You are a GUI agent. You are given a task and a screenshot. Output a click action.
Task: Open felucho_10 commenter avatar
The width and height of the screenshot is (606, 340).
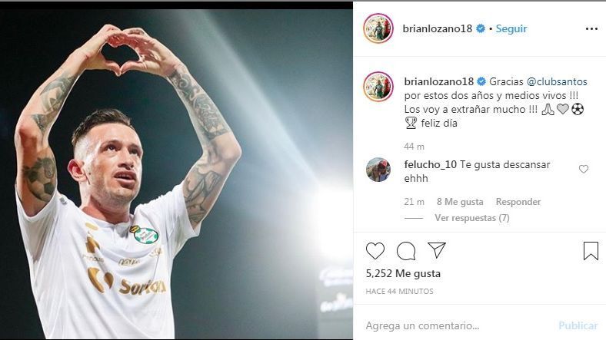(378, 169)
